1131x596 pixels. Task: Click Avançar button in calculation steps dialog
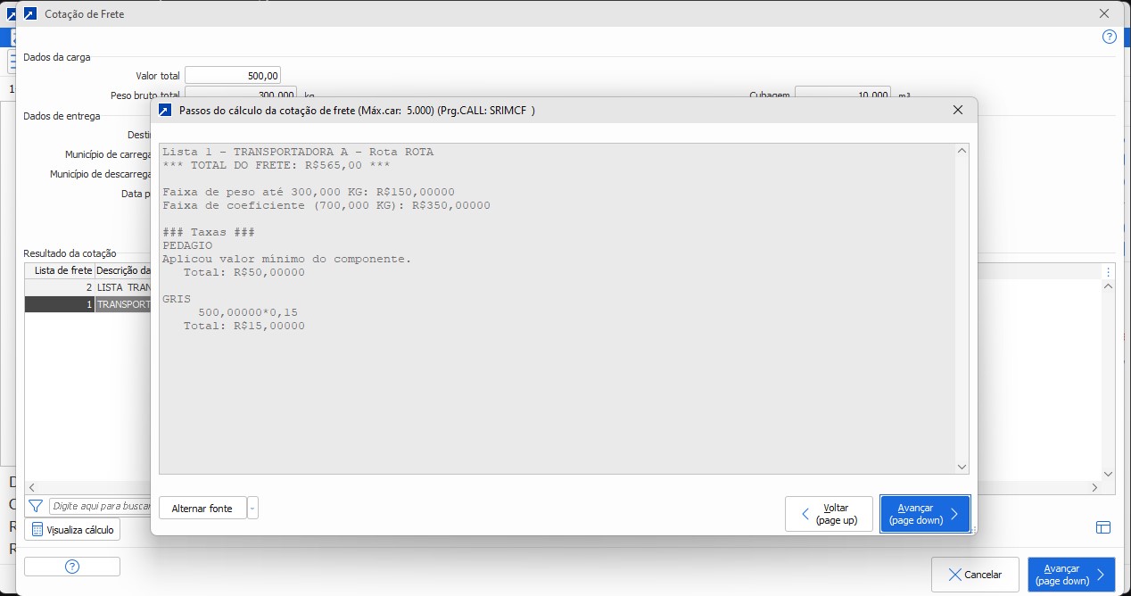(924, 514)
